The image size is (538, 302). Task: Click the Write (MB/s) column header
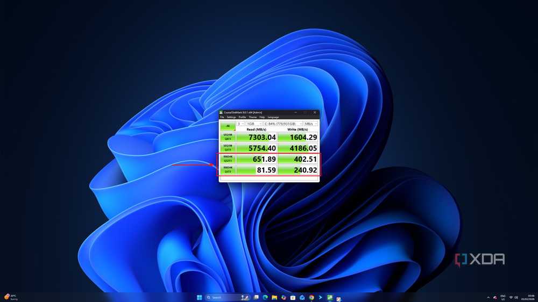coord(298,129)
